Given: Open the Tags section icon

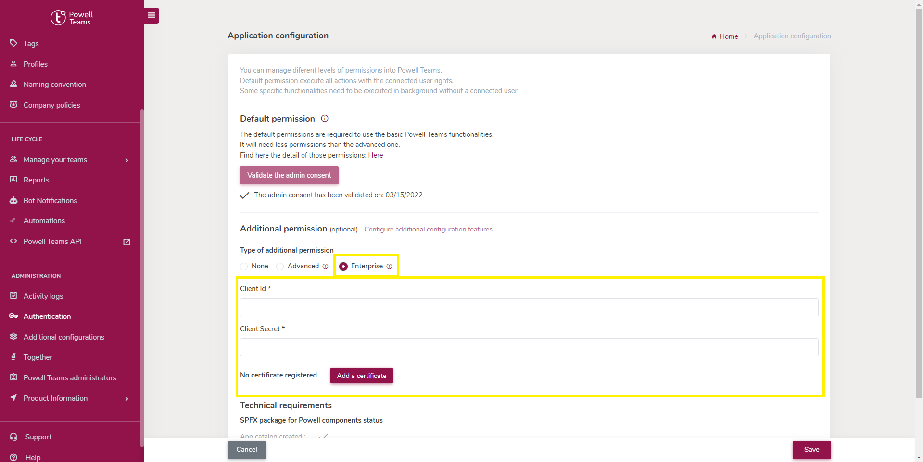Looking at the screenshot, I should (13, 43).
